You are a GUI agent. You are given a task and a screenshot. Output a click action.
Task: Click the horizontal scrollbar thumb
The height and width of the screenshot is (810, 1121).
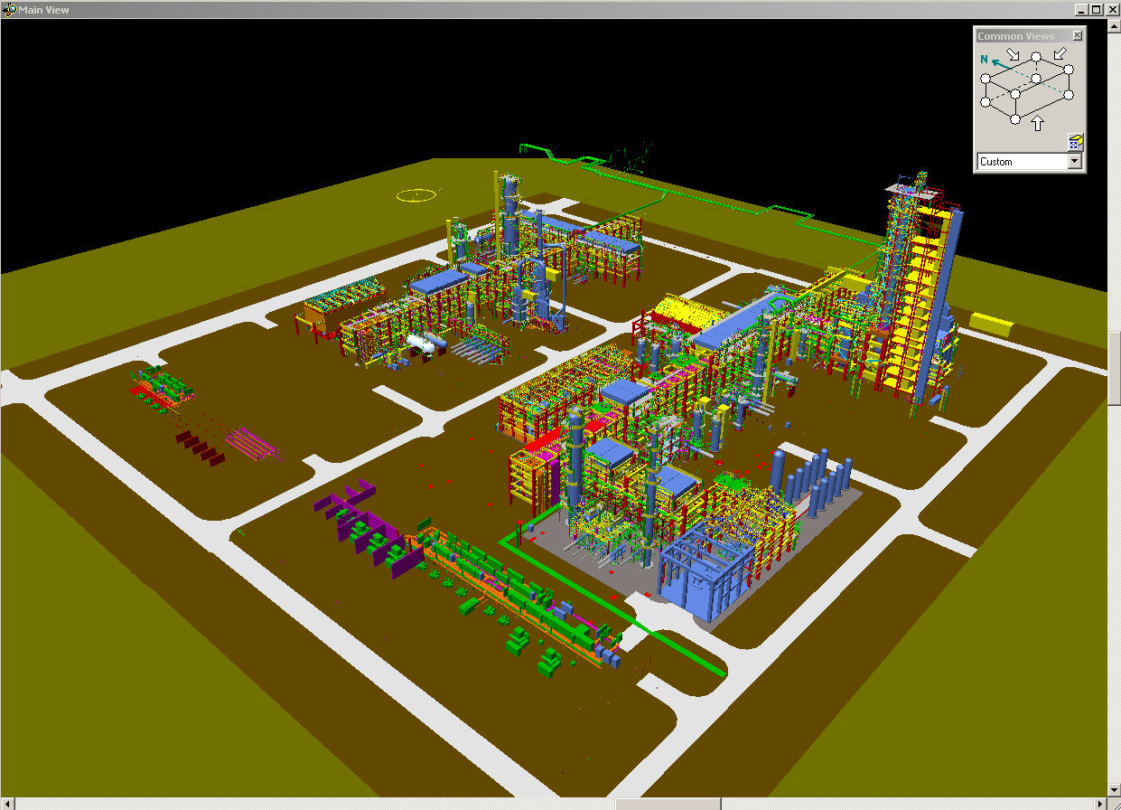(668, 804)
